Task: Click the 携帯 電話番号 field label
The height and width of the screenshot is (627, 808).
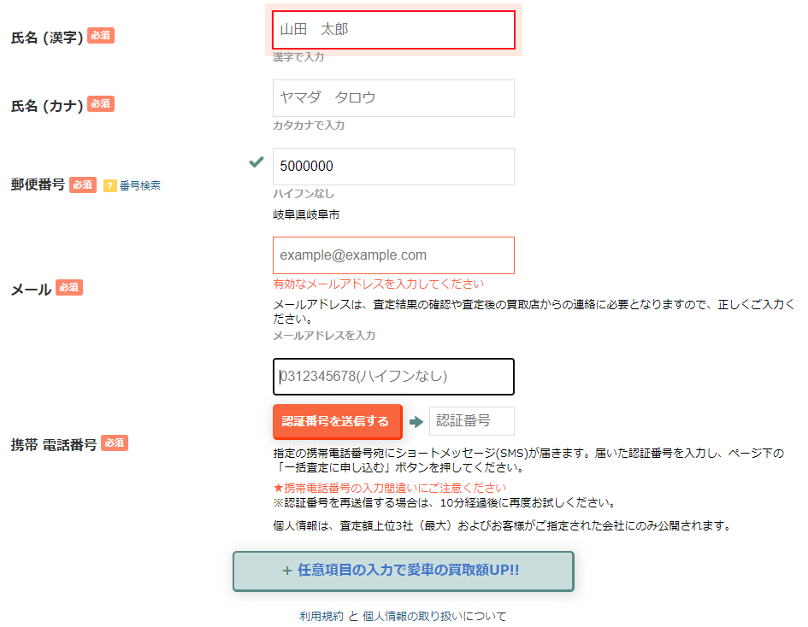Action: [x=54, y=444]
